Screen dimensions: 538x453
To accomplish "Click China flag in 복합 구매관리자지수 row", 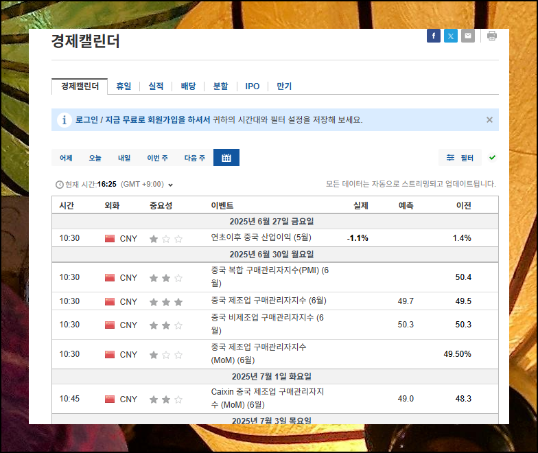I will [110, 277].
